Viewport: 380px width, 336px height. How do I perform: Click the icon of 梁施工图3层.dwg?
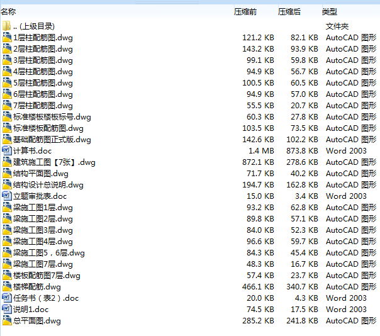click(x=7, y=230)
